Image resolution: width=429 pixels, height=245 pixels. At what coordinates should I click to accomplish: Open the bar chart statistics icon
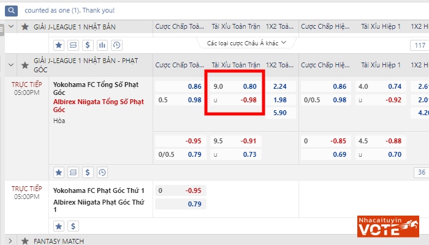[102, 45]
